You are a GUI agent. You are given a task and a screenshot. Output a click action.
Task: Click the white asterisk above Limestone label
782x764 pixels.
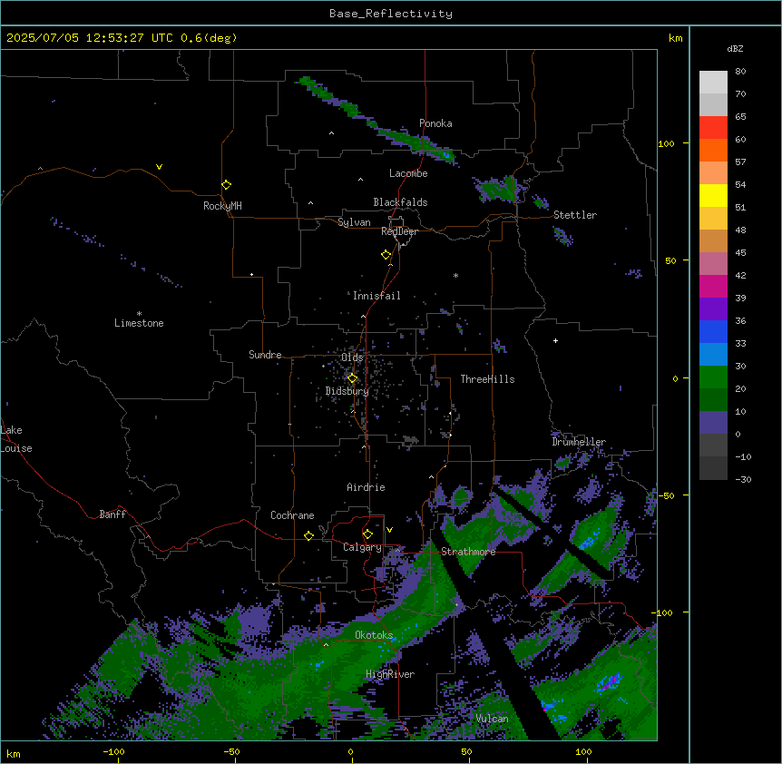[139, 313]
